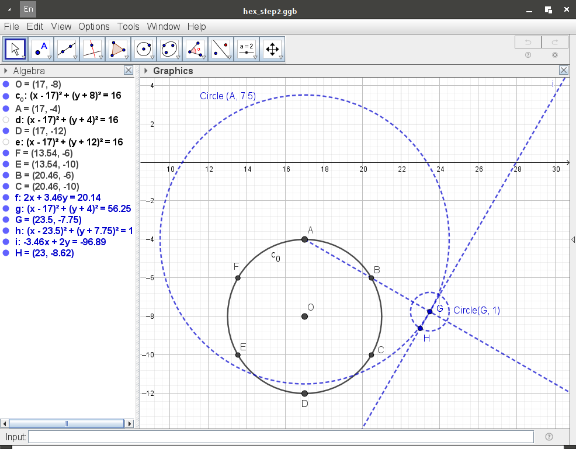
Task: Toggle visibility of point H
Action: tap(6, 253)
